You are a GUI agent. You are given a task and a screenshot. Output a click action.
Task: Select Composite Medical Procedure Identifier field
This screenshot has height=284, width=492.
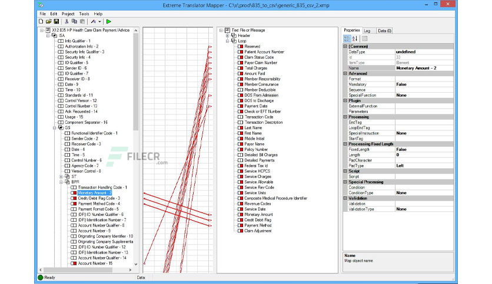point(275,198)
